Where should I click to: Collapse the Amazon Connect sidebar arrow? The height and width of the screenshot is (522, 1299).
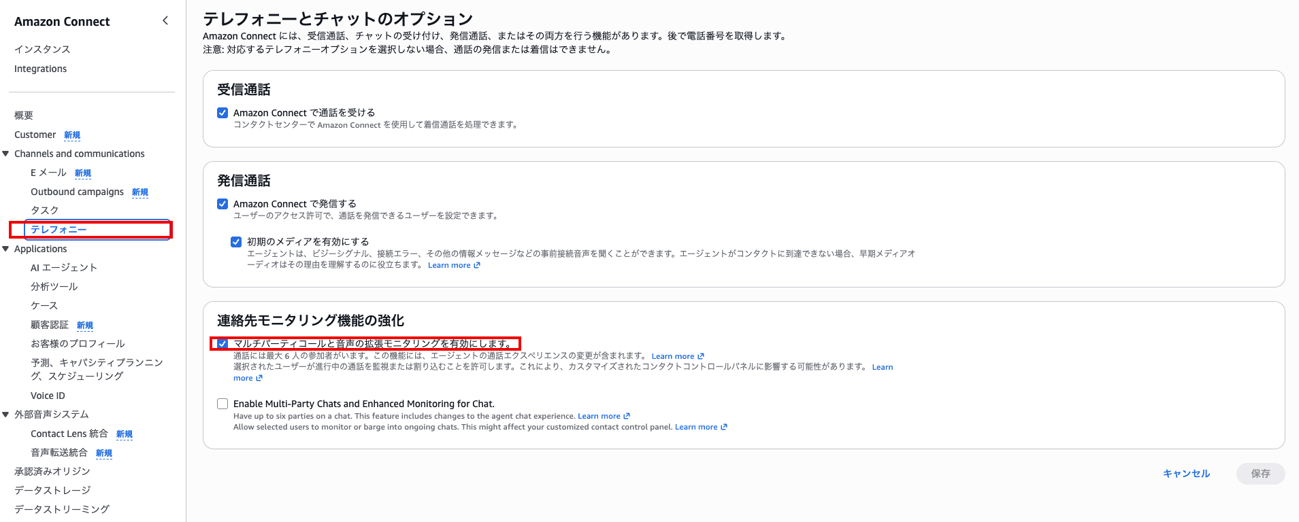165,21
